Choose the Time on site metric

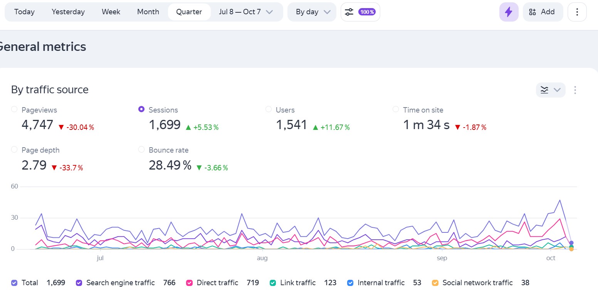(396, 109)
